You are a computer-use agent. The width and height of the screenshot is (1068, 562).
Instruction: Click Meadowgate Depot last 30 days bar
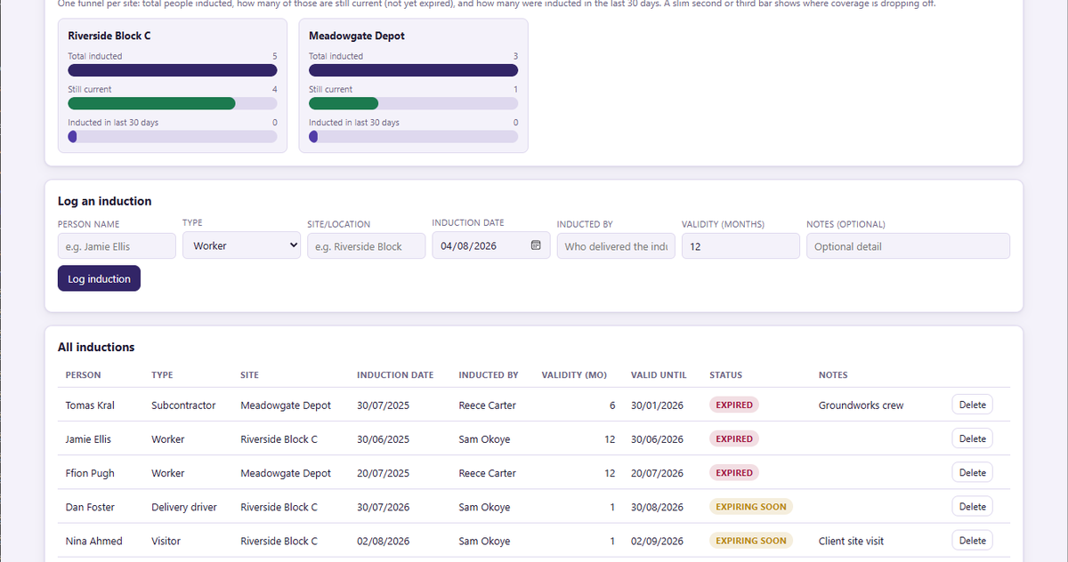coord(413,136)
